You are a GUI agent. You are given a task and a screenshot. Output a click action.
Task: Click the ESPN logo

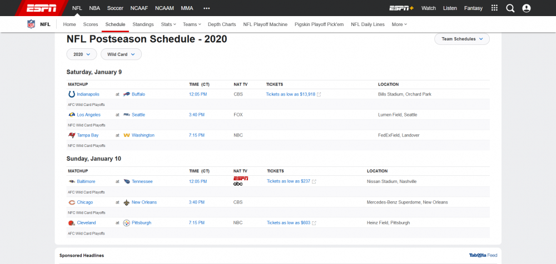tap(41, 8)
